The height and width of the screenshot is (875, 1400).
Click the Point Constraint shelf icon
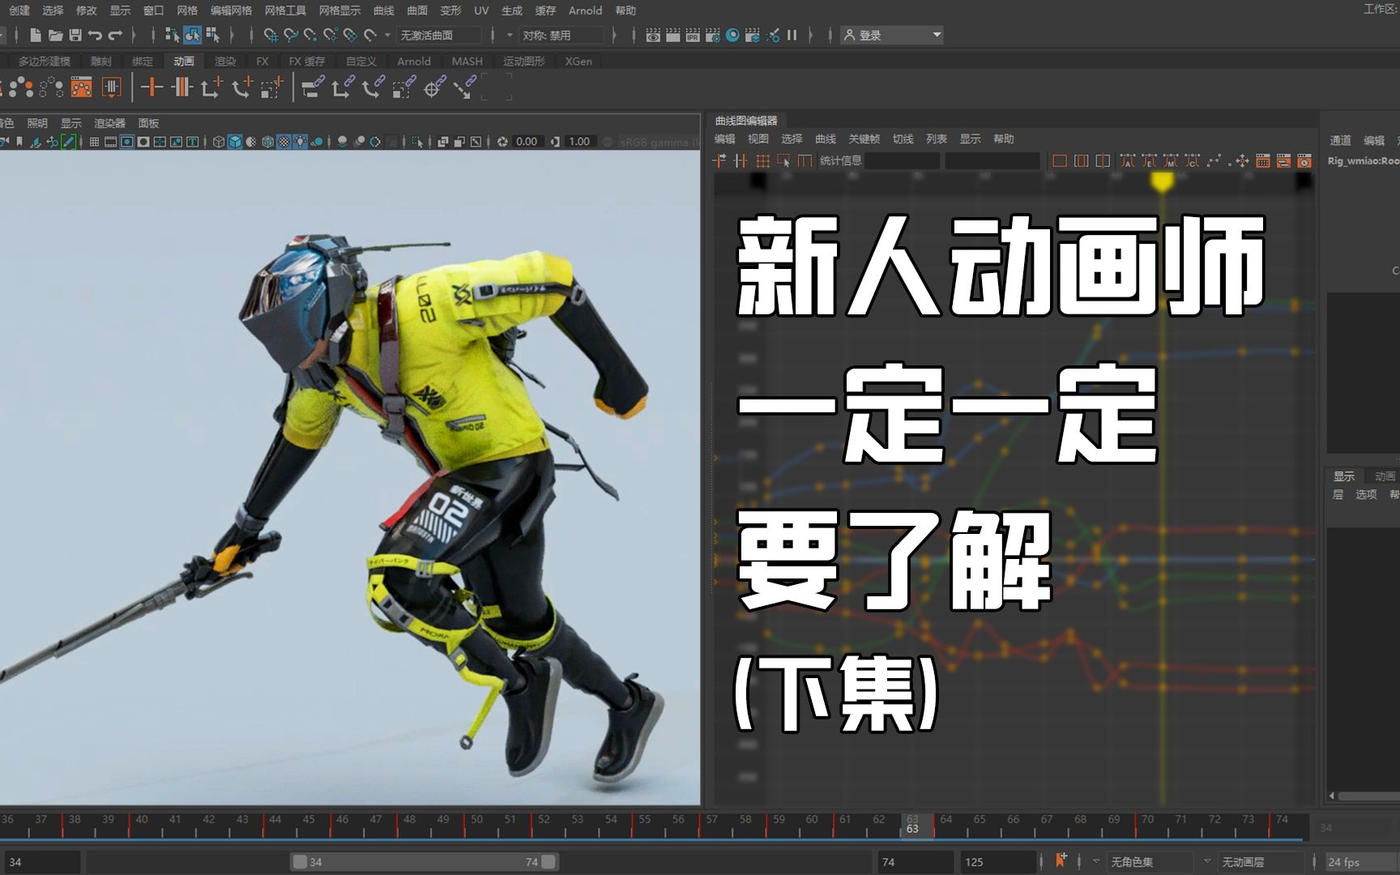[x=342, y=87]
